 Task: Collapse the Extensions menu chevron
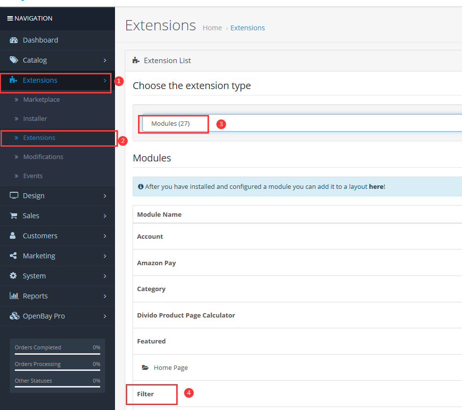coord(105,80)
